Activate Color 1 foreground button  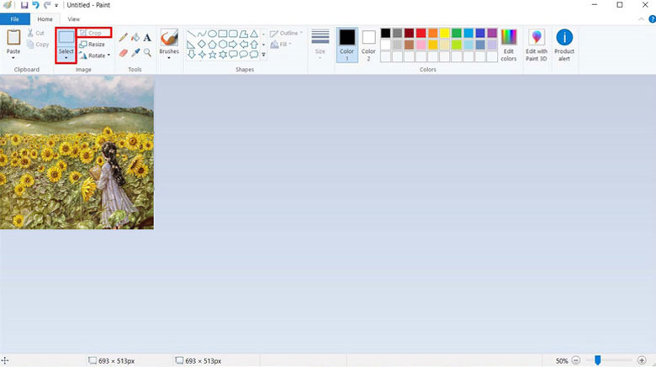click(347, 45)
